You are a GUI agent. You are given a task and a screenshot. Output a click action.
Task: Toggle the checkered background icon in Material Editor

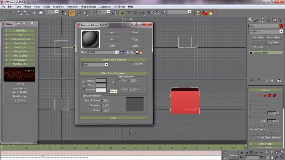tap(136, 52)
